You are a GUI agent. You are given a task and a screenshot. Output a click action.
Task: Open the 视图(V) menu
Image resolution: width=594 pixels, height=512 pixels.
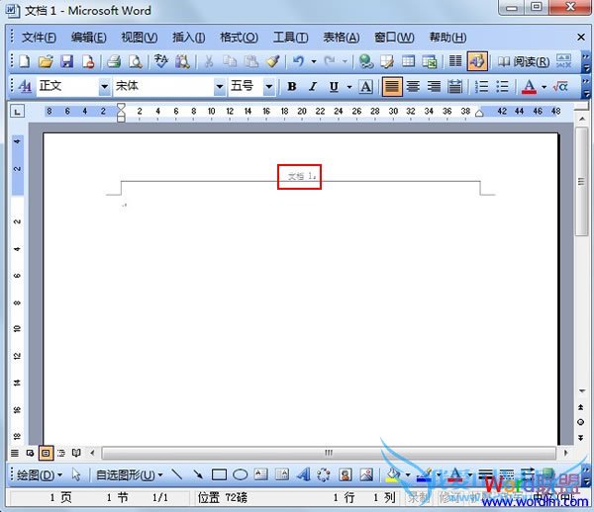(x=139, y=38)
